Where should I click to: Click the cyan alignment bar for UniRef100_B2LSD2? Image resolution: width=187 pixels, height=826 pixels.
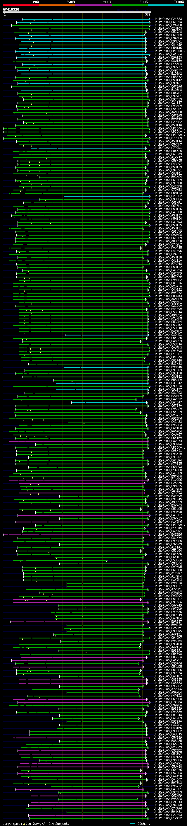(107, 196)
